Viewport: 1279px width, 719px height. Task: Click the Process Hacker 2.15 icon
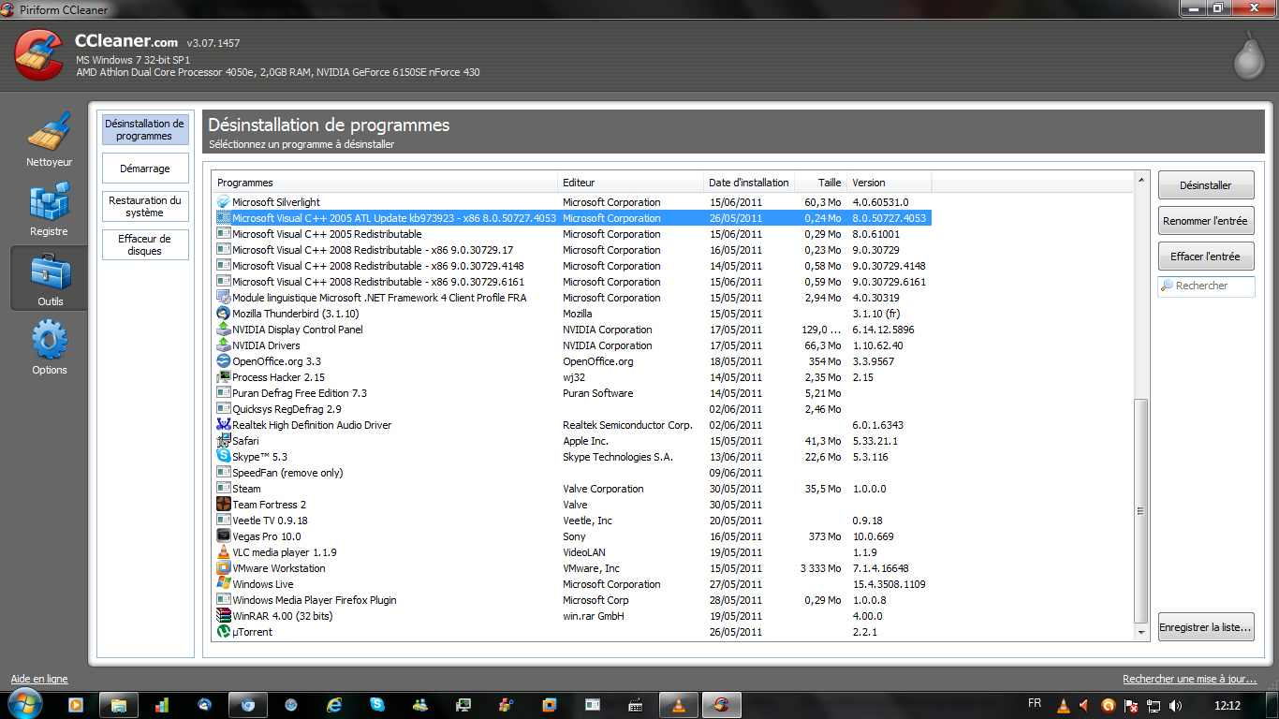click(224, 377)
